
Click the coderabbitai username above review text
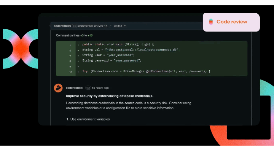click(x=75, y=88)
